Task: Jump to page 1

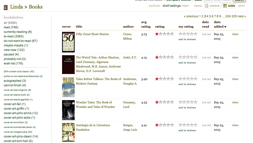Action: (200, 16)
